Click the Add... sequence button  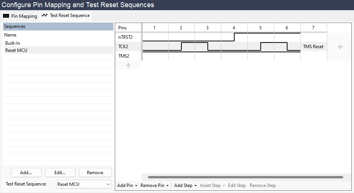26,173
